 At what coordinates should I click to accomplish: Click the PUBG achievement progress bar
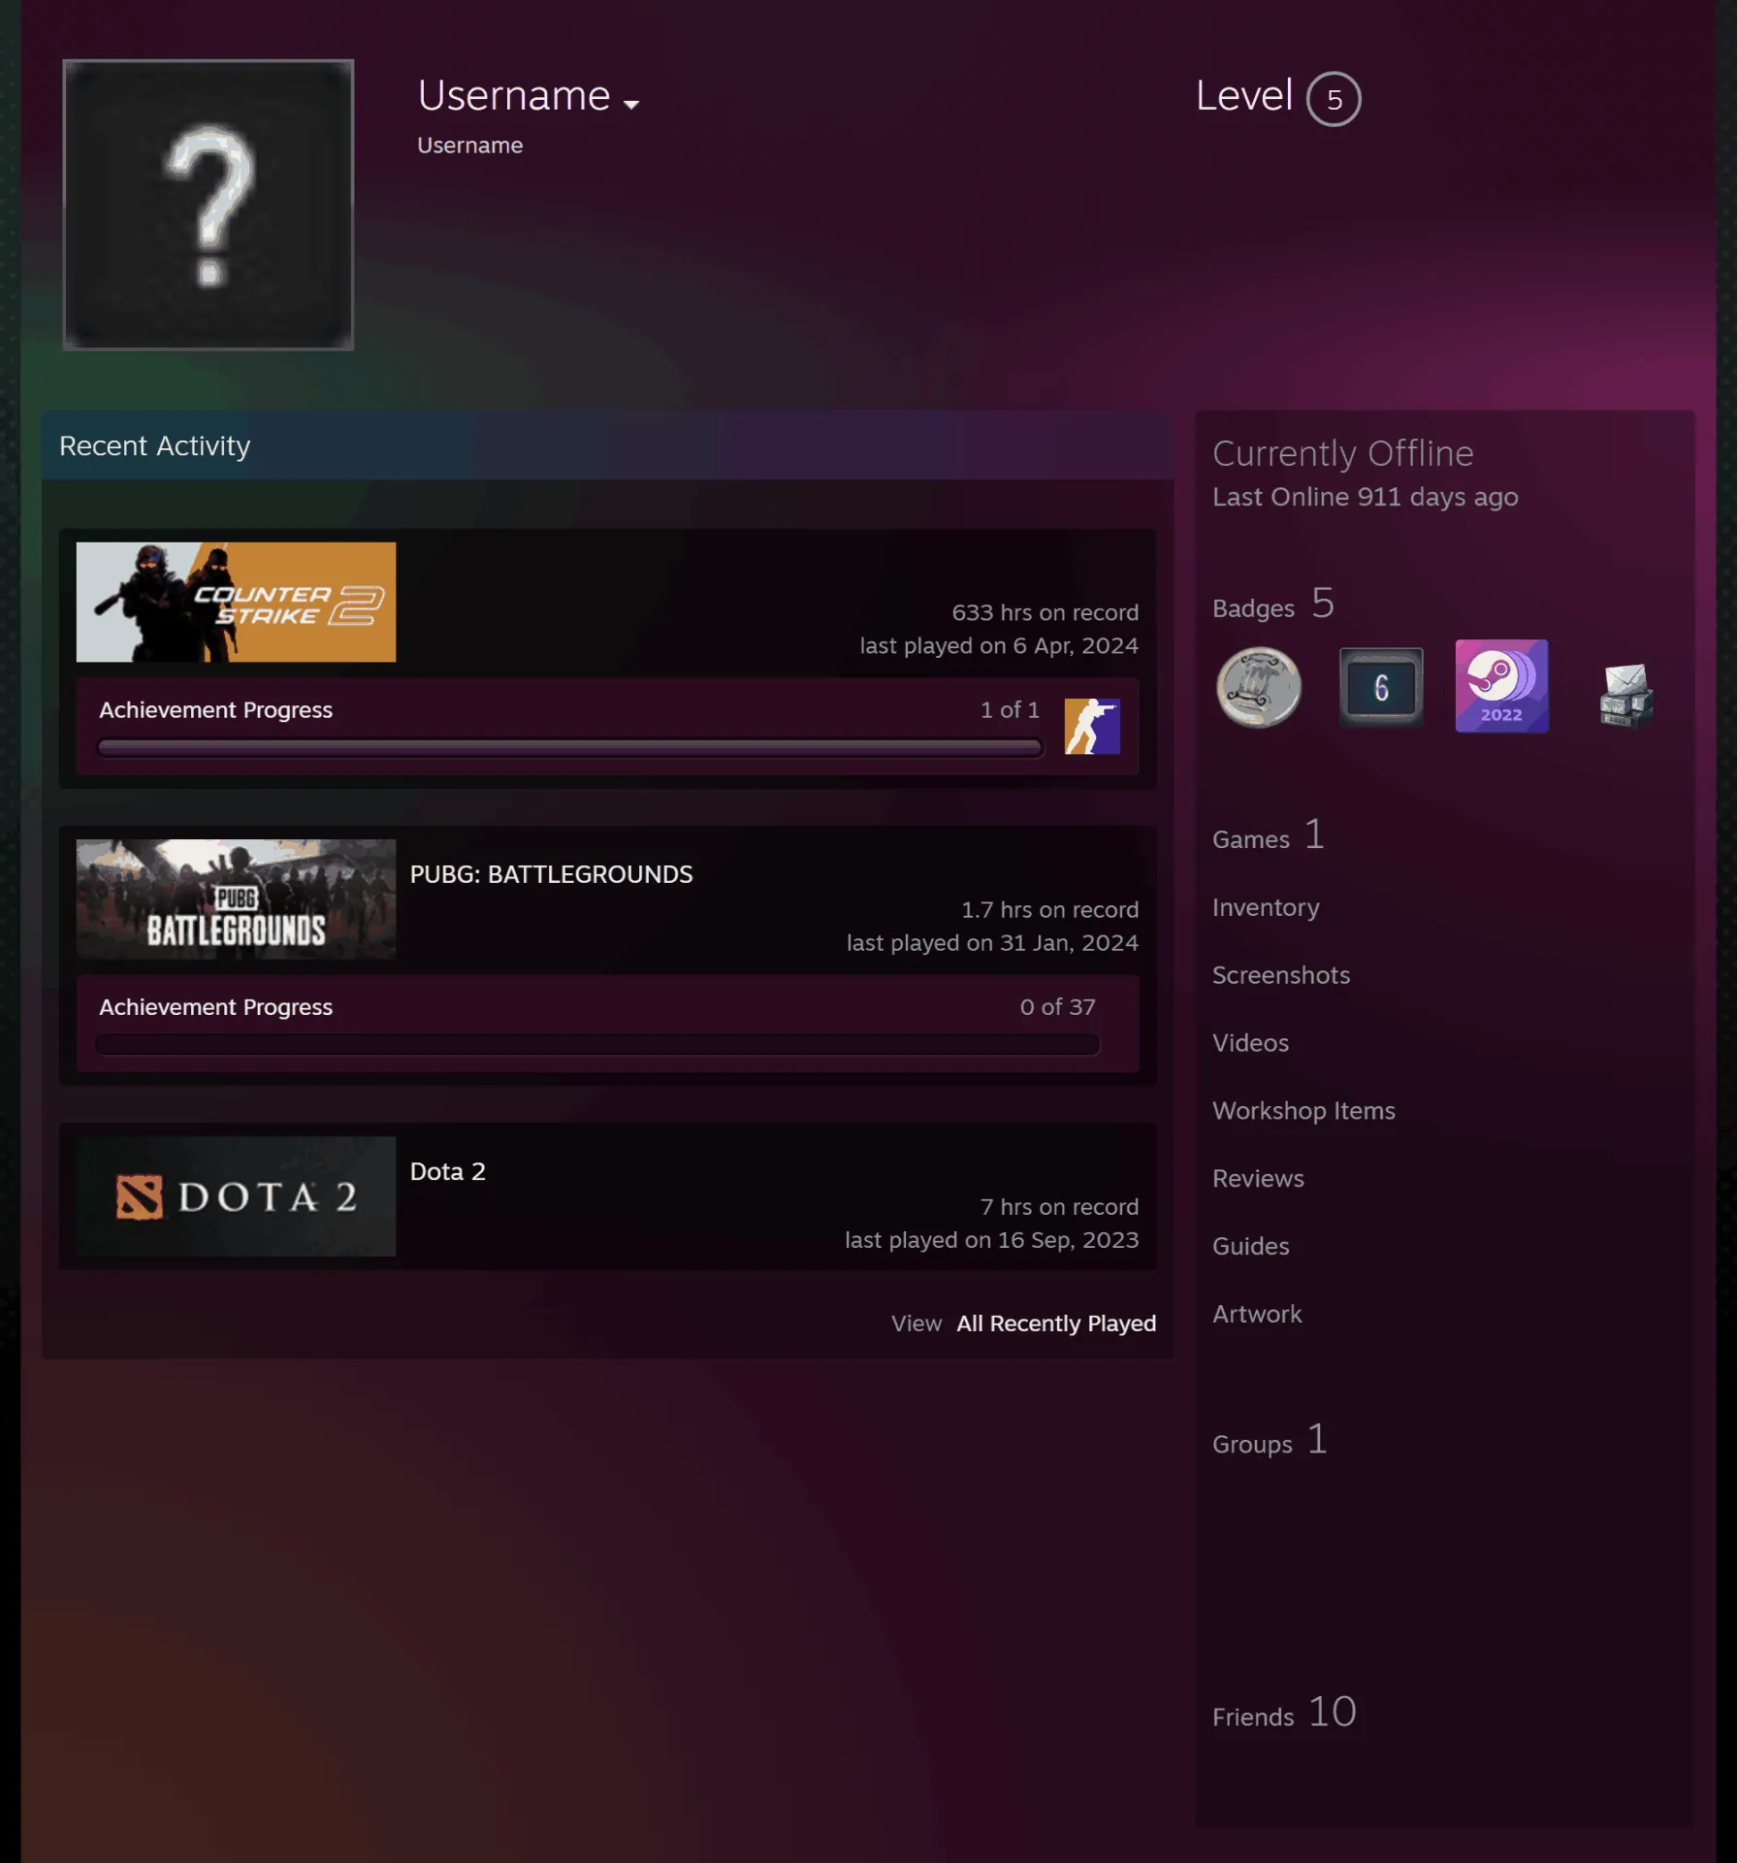pyautogui.click(x=597, y=1045)
